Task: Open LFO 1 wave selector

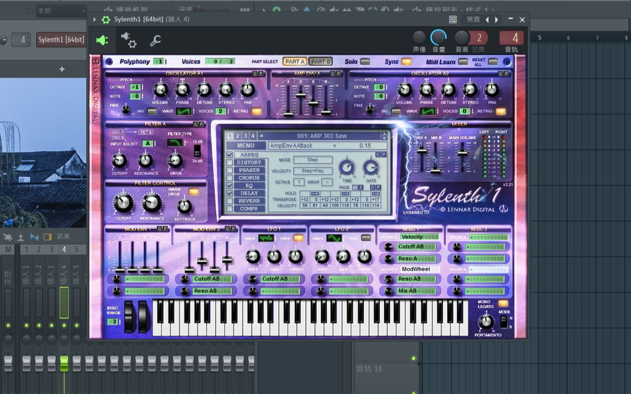Action: point(266,238)
